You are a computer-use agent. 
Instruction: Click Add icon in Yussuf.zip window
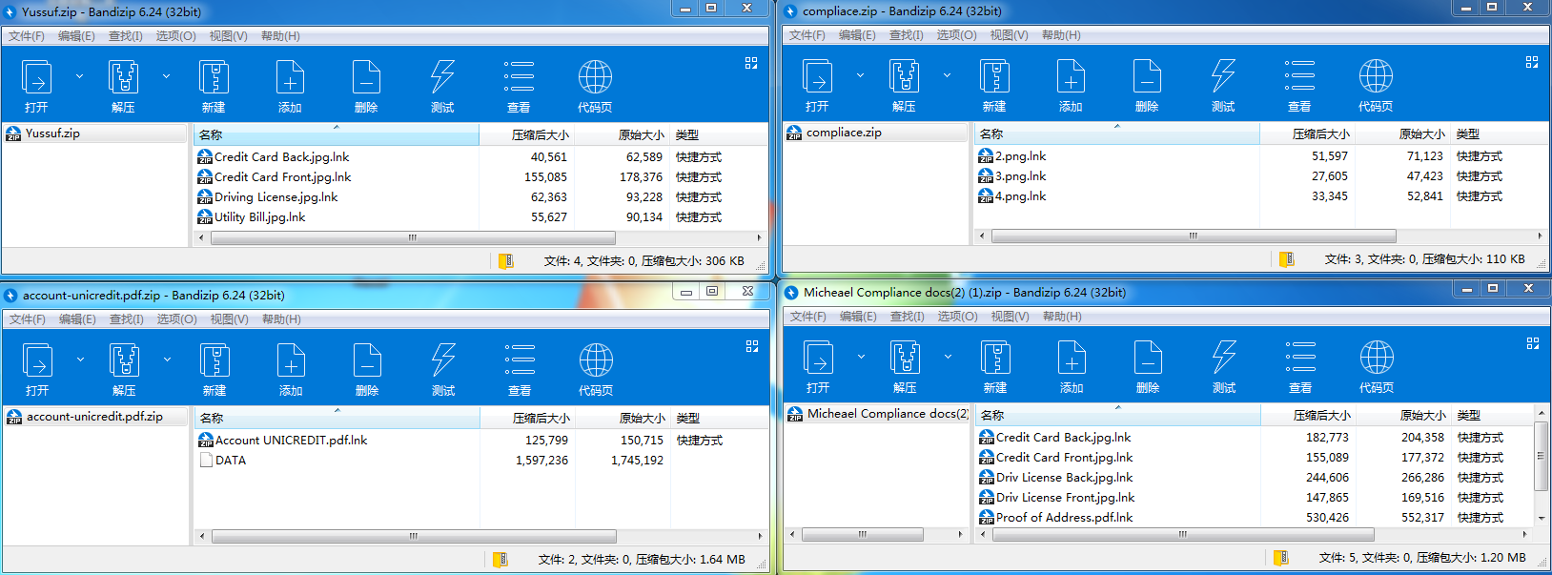(290, 77)
